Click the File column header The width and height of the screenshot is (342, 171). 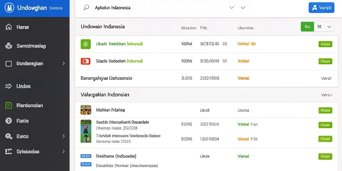(204, 28)
